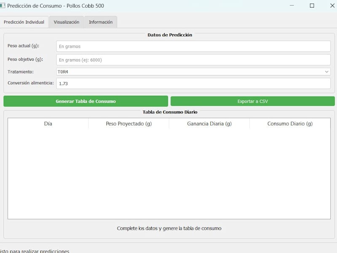Click the 'Tabla de Consumo Diario' group title
This screenshot has width=337, height=253.
coord(170,112)
